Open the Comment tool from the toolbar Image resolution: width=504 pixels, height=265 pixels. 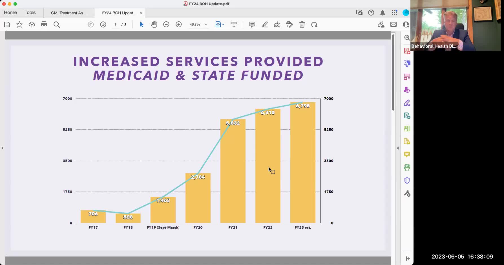(x=252, y=24)
